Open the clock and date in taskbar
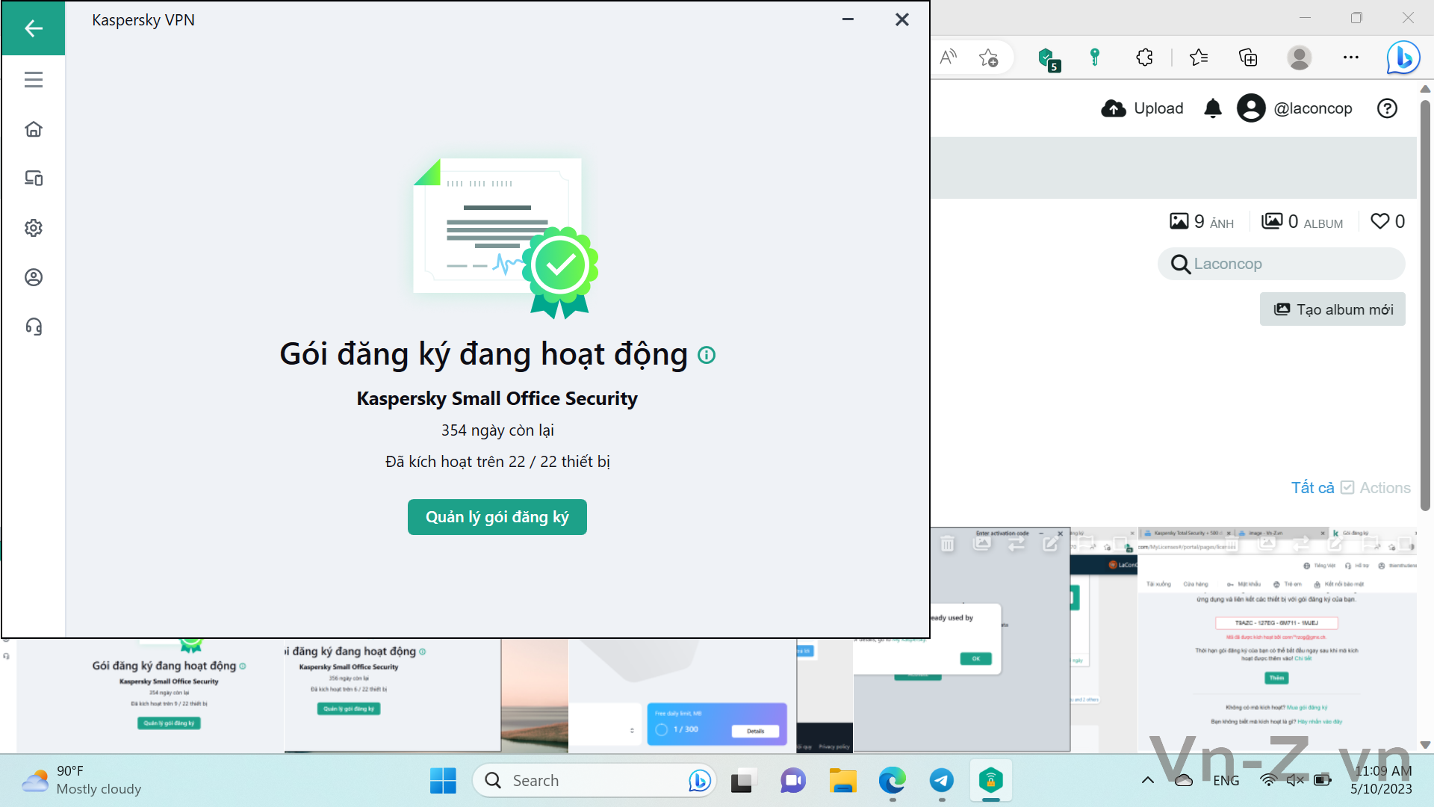This screenshot has height=807, width=1434. coord(1382,780)
